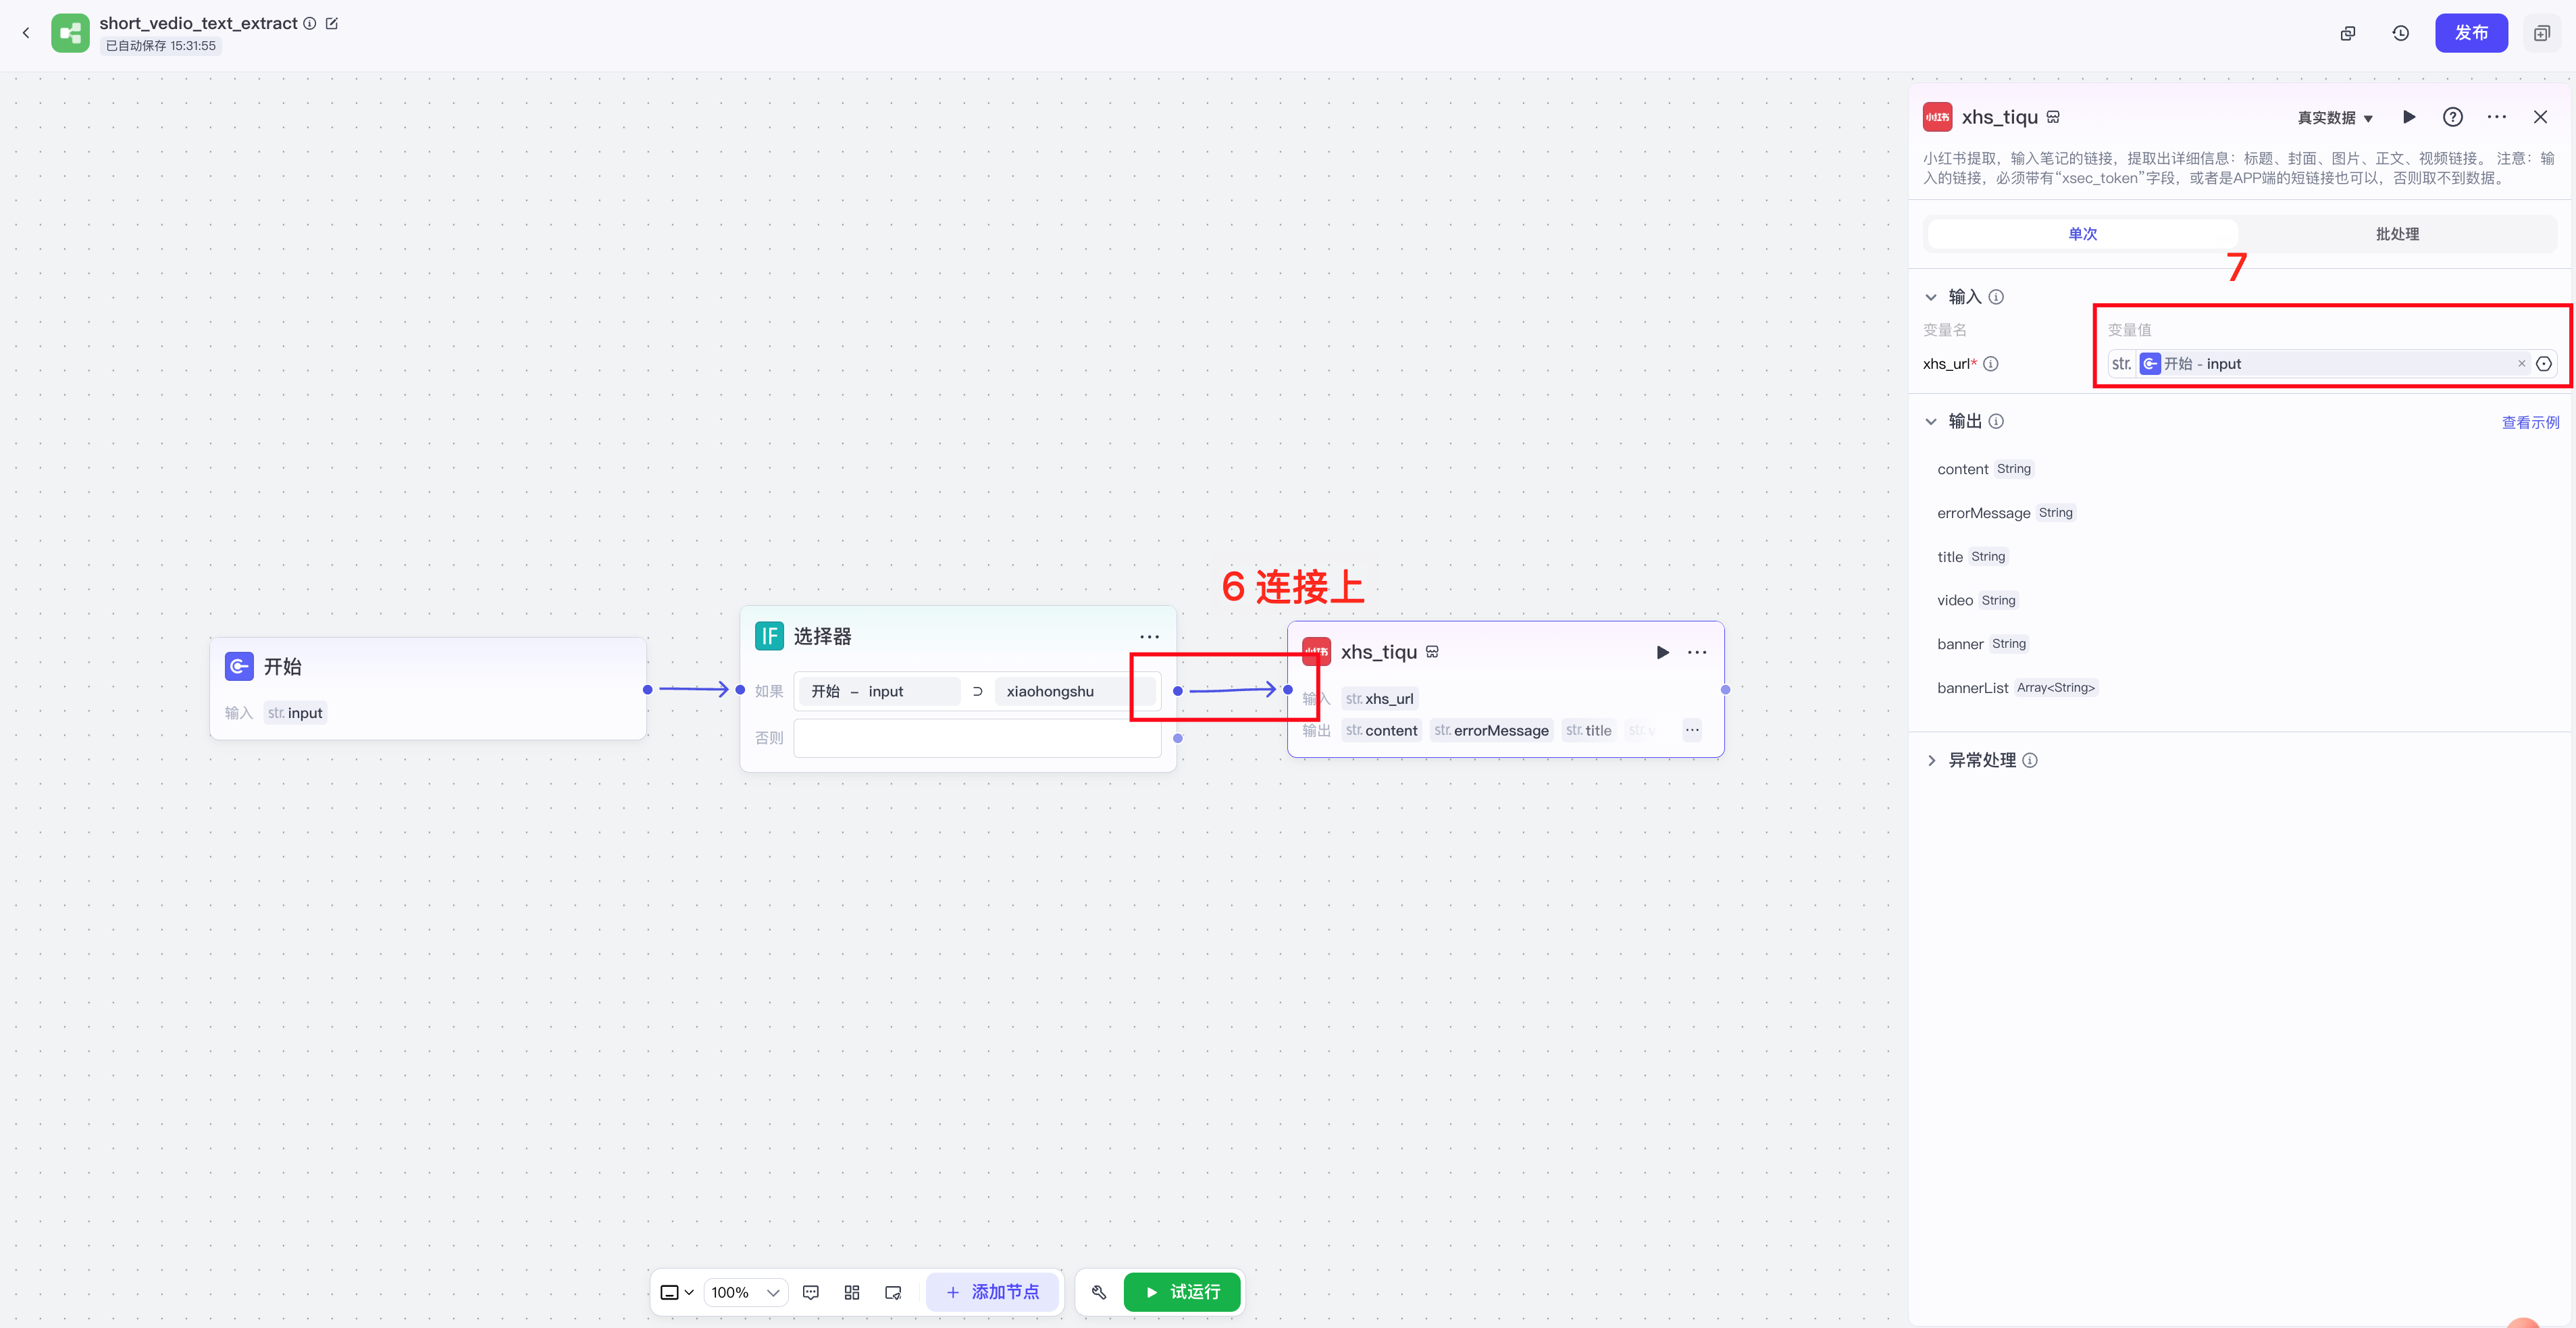Click the duplicate workflow icon in header
Screen dimensions: 2576x1328
pyautogui.click(x=2348, y=33)
